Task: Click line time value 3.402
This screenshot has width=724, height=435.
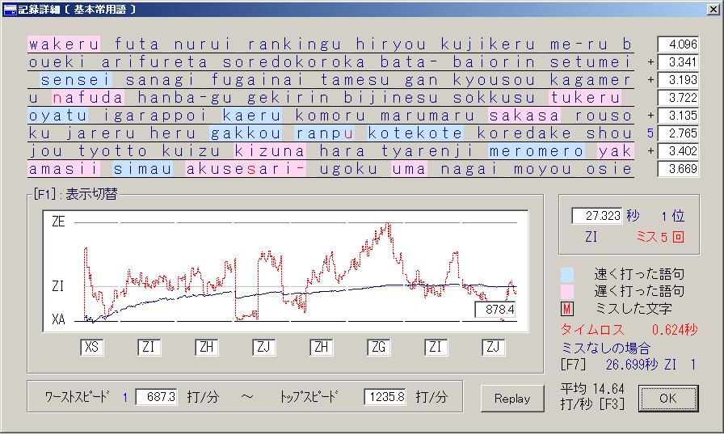Action: 678,151
